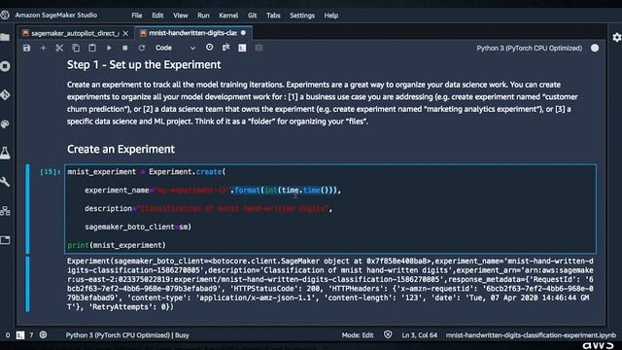Screen dimensions: 622x350
Task: Click the kernel name Python 3 (PyTorch CPU Optimized) in toolbar
Action: tap(529, 48)
